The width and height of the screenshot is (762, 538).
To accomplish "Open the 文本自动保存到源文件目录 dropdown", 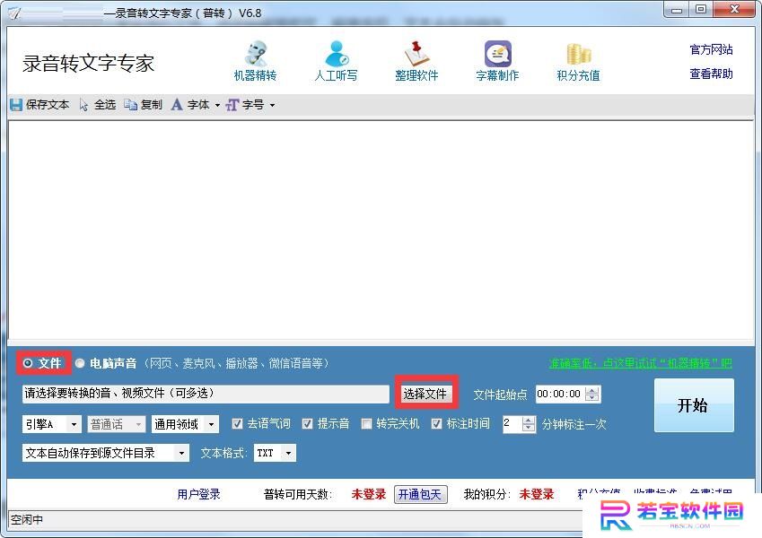I will pos(105,453).
